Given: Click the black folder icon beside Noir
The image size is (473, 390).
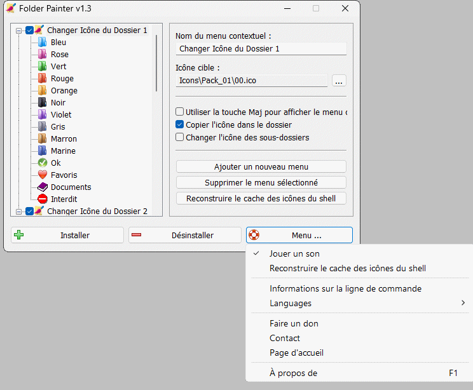Looking at the screenshot, I should (x=42, y=102).
